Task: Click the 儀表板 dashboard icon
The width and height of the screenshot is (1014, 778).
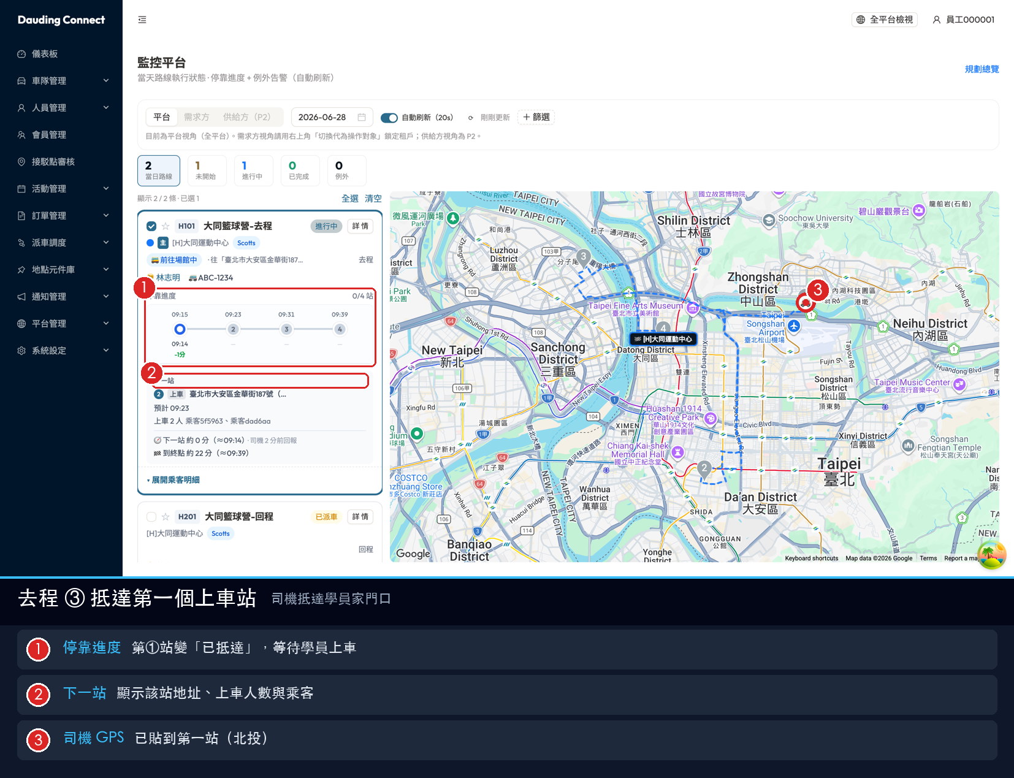Action: pos(21,54)
